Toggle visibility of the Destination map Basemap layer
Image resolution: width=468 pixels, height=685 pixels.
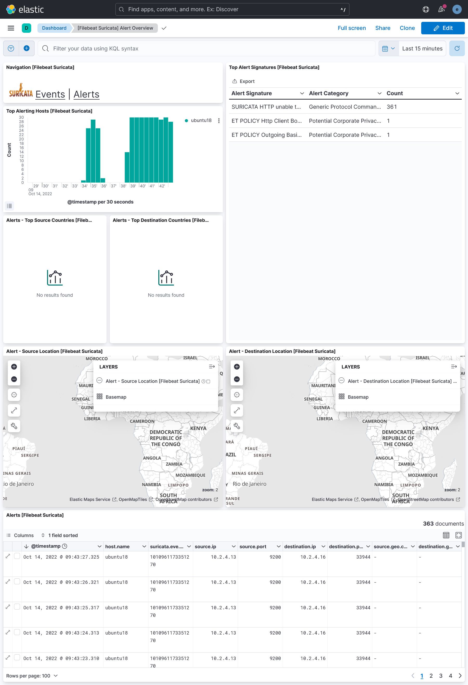tap(342, 396)
